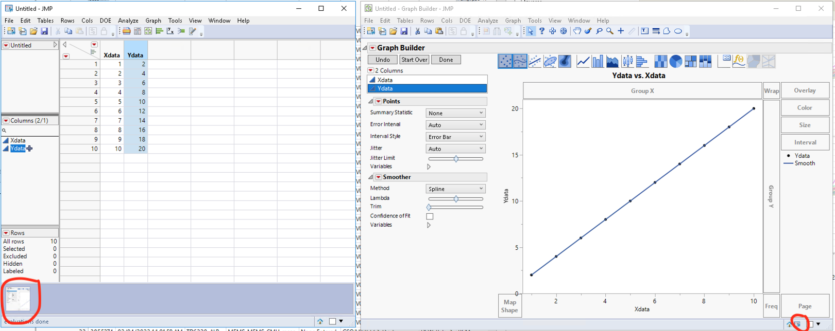Click Graph Builder thumbnail in data table window
This screenshot has width=835, height=331.
coord(19,299)
